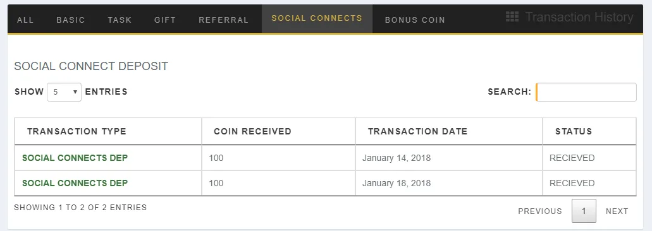652x231 pixels.
Task: Open the ALL transactions tab
Action: (x=25, y=20)
